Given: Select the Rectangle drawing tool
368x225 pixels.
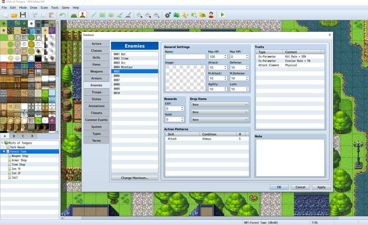Looking at the screenshot, I should (x=102, y=15).
